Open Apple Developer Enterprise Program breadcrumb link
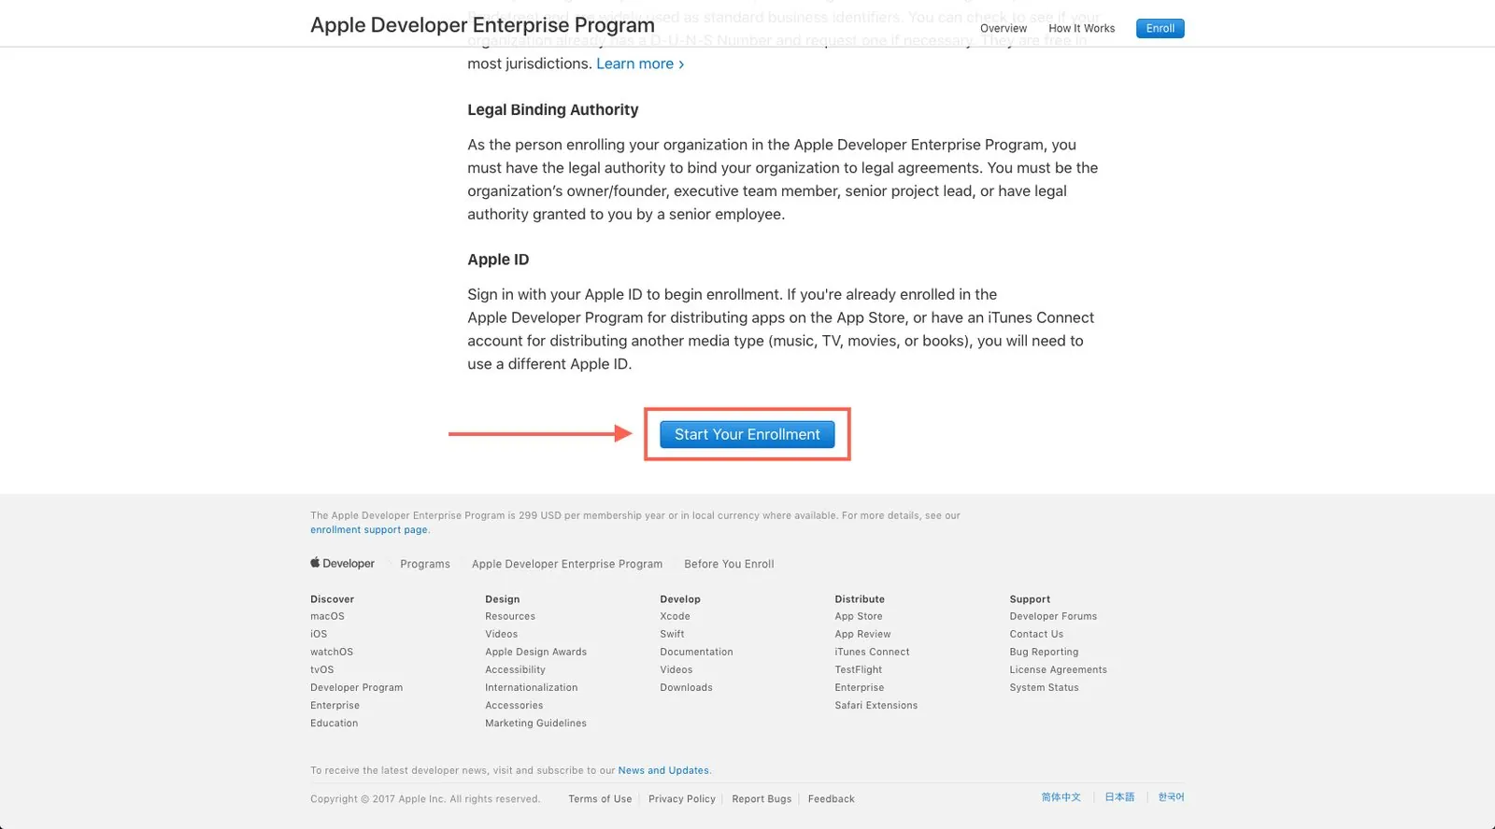 [567, 564]
